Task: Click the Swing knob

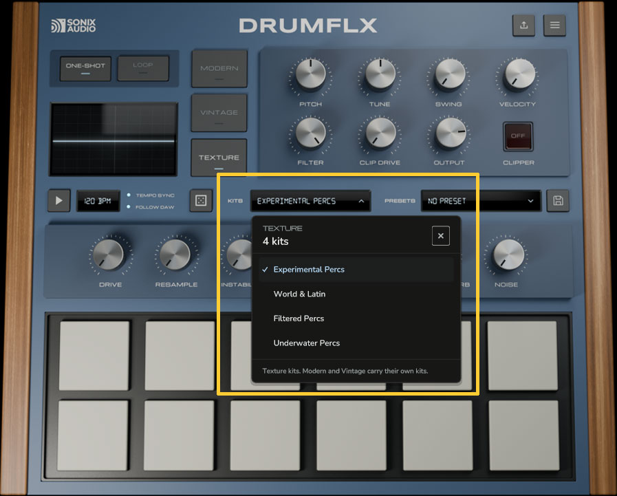Action: pyautogui.click(x=450, y=74)
